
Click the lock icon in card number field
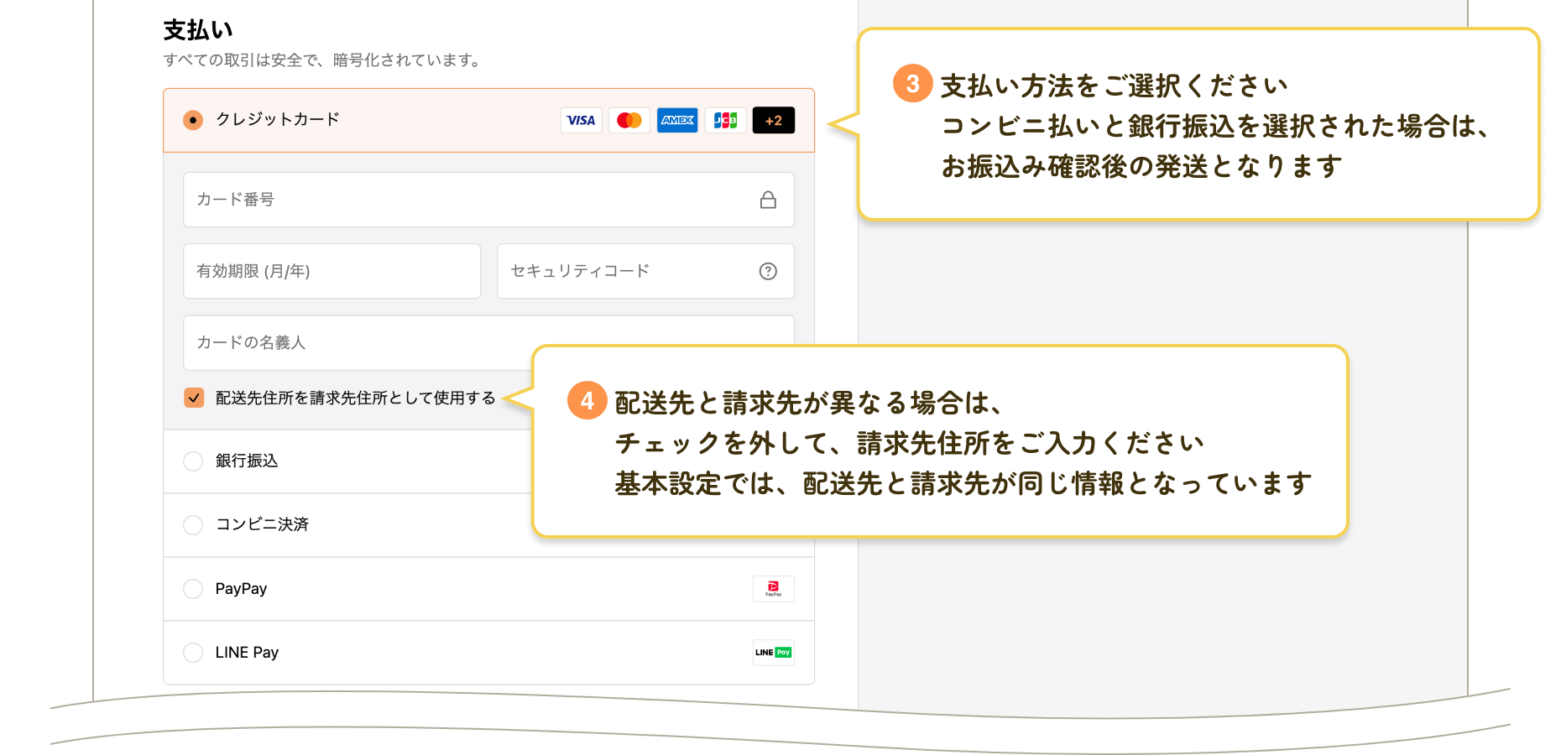click(768, 200)
